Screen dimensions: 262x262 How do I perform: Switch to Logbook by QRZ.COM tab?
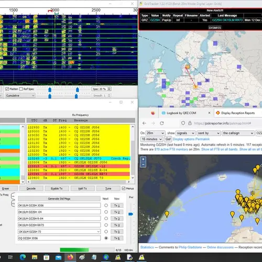(181, 113)
